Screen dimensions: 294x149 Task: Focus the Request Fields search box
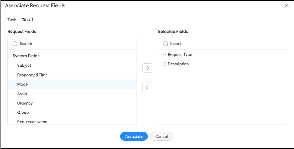(x=74, y=44)
